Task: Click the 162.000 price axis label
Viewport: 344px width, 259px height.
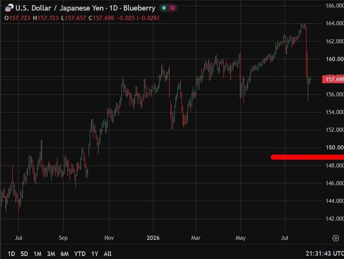Action: tap(335, 41)
